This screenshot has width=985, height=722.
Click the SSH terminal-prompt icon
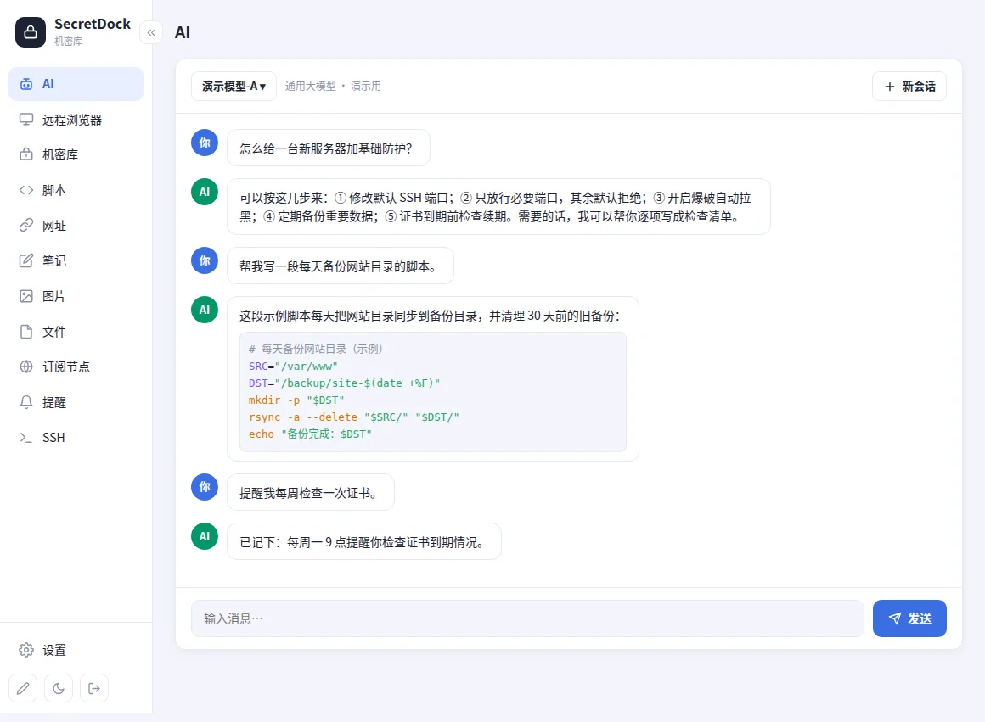pos(26,438)
